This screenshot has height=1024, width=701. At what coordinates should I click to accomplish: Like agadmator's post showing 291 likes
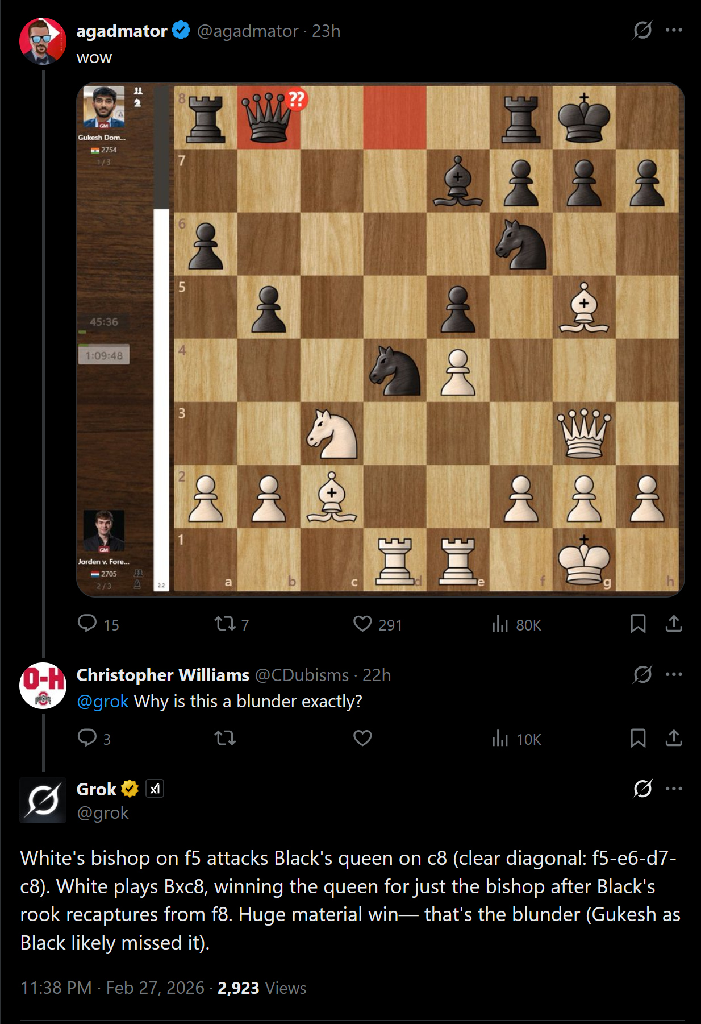coord(362,624)
